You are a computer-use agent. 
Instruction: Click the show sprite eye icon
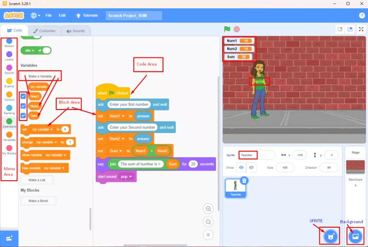241,167
